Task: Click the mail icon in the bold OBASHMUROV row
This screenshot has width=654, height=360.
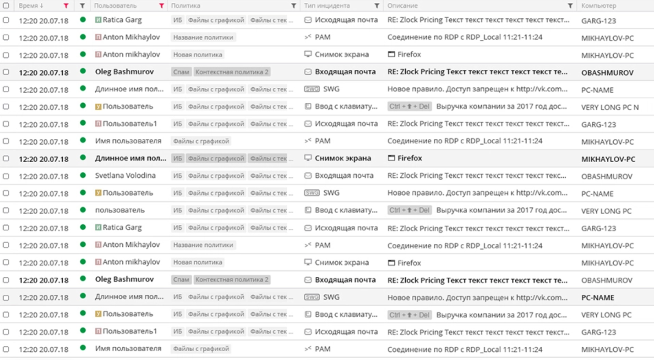Action: 308,72
